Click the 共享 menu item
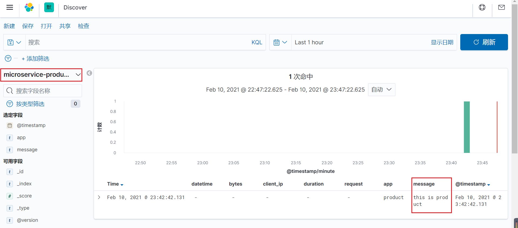 click(65, 26)
